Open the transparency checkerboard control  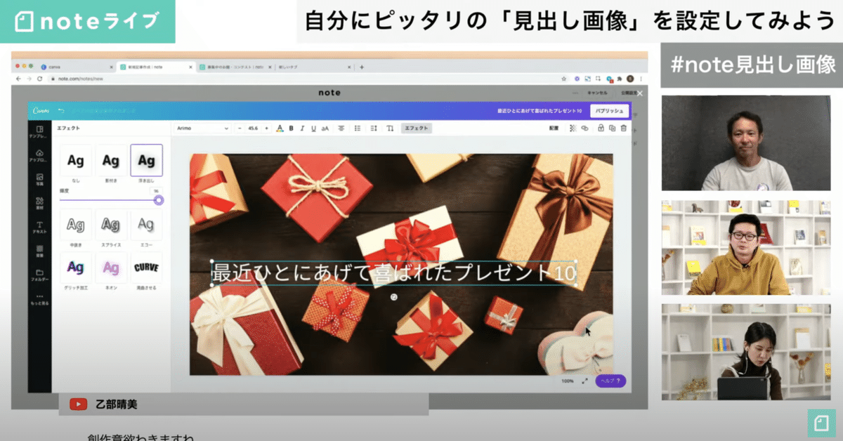tap(573, 129)
